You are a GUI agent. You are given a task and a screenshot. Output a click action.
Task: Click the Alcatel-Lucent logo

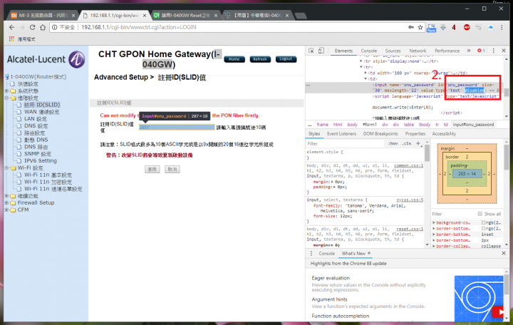tap(46, 59)
